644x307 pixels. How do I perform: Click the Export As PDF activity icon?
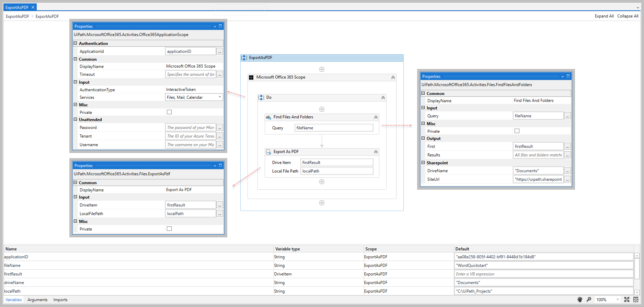268,152
